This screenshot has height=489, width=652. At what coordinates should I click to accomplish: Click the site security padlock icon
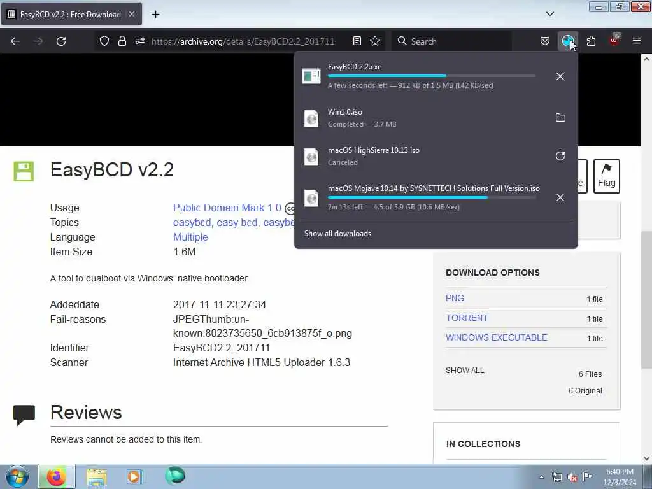tap(122, 41)
